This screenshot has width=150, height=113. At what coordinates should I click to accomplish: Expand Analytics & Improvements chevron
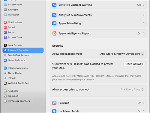pyautogui.click(x=144, y=15)
